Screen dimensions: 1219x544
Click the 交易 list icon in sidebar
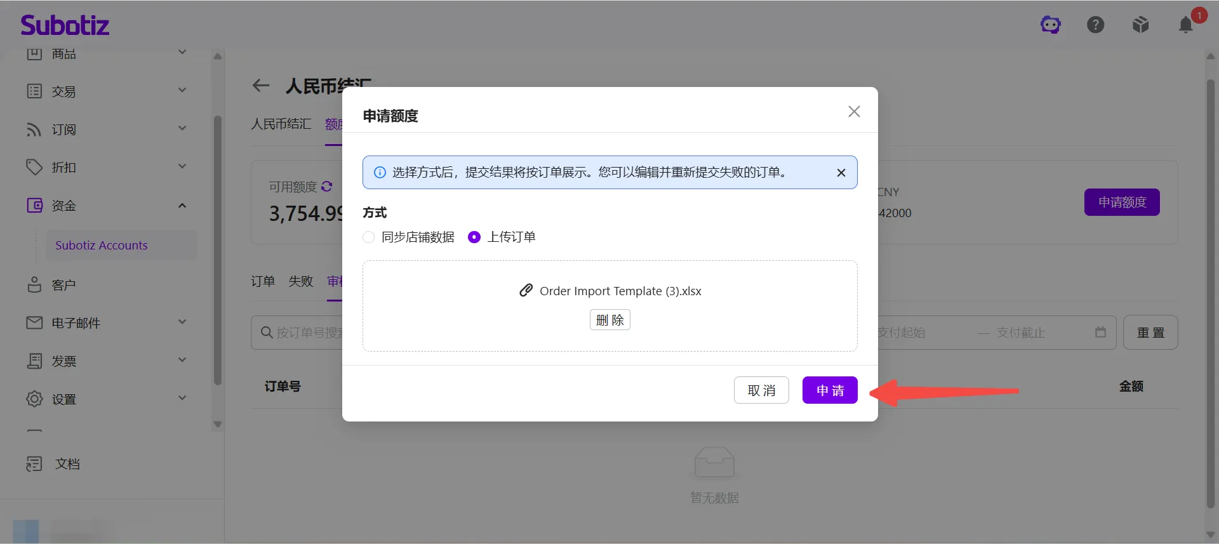tap(34, 91)
